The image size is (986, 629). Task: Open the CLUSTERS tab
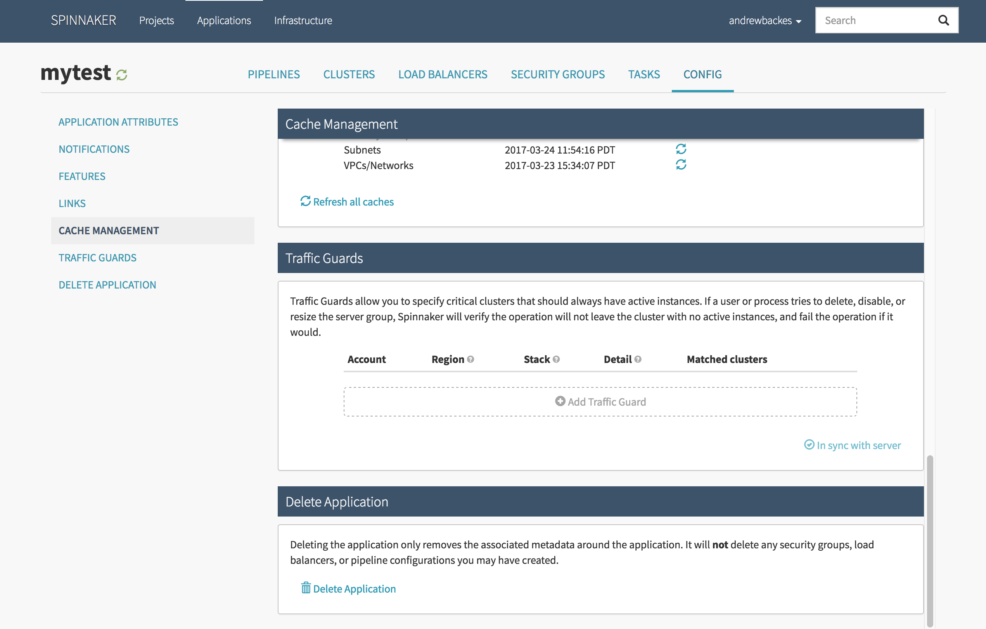pyautogui.click(x=349, y=74)
